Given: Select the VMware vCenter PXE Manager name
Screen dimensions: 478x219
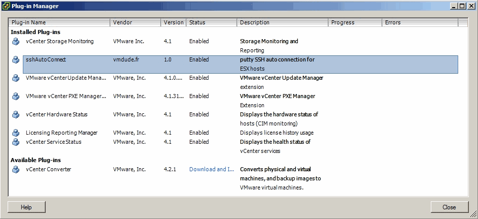Looking at the screenshot, I should [x=66, y=96].
